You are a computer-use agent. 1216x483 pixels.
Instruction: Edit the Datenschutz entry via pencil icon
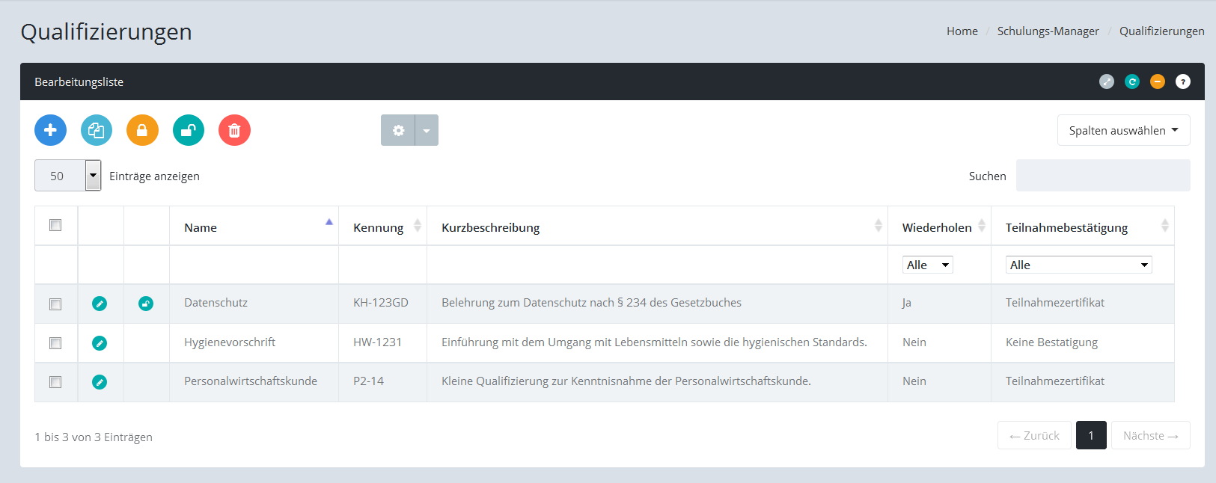[100, 304]
